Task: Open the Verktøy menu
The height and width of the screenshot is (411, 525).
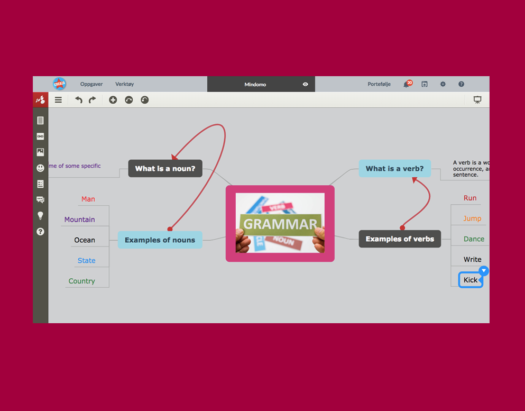Action: coord(125,84)
